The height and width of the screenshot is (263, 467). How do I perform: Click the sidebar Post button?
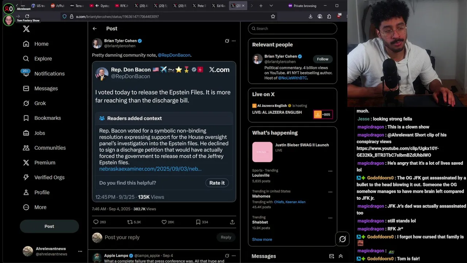coord(49,226)
